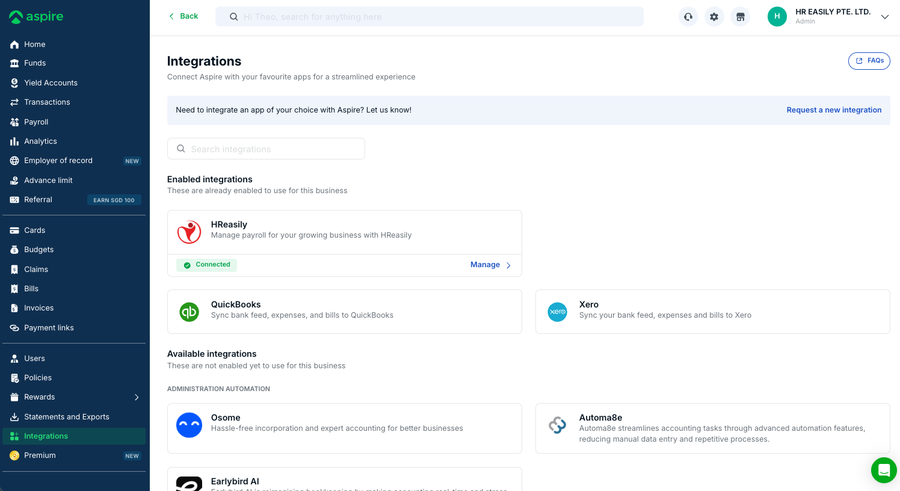Select the Users icon

tap(14, 359)
